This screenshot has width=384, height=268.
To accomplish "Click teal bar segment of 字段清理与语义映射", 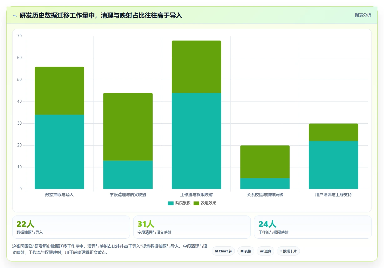I will tap(128, 175).
